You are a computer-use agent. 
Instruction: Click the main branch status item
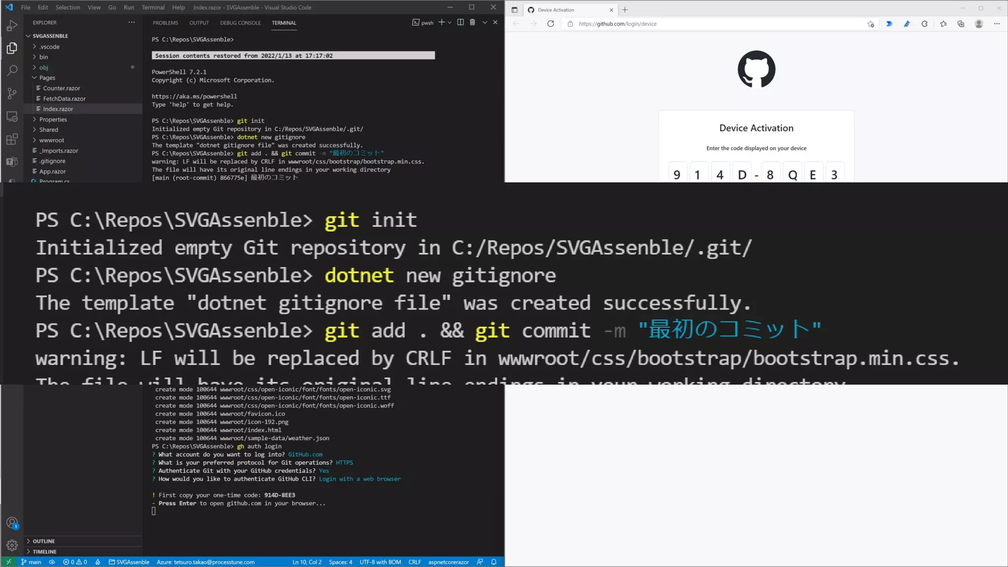tap(31, 562)
